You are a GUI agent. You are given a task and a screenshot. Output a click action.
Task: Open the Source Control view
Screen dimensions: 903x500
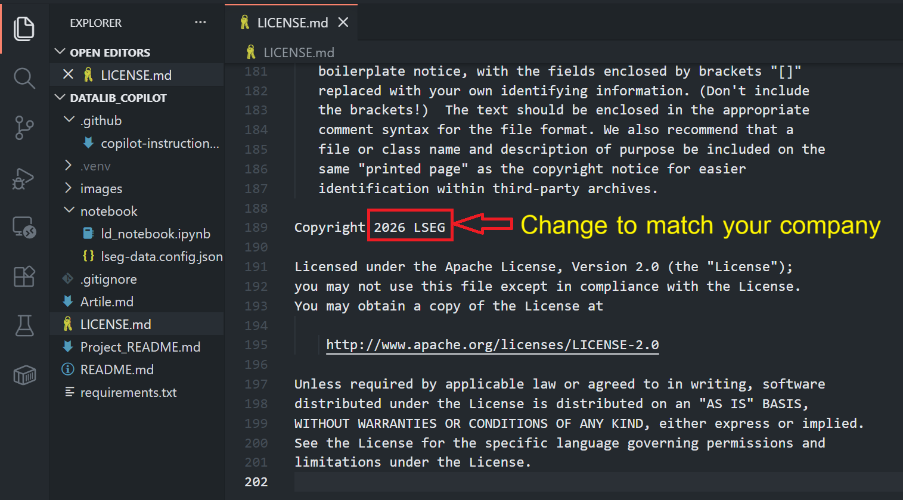pyautogui.click(x=24, y=128)
